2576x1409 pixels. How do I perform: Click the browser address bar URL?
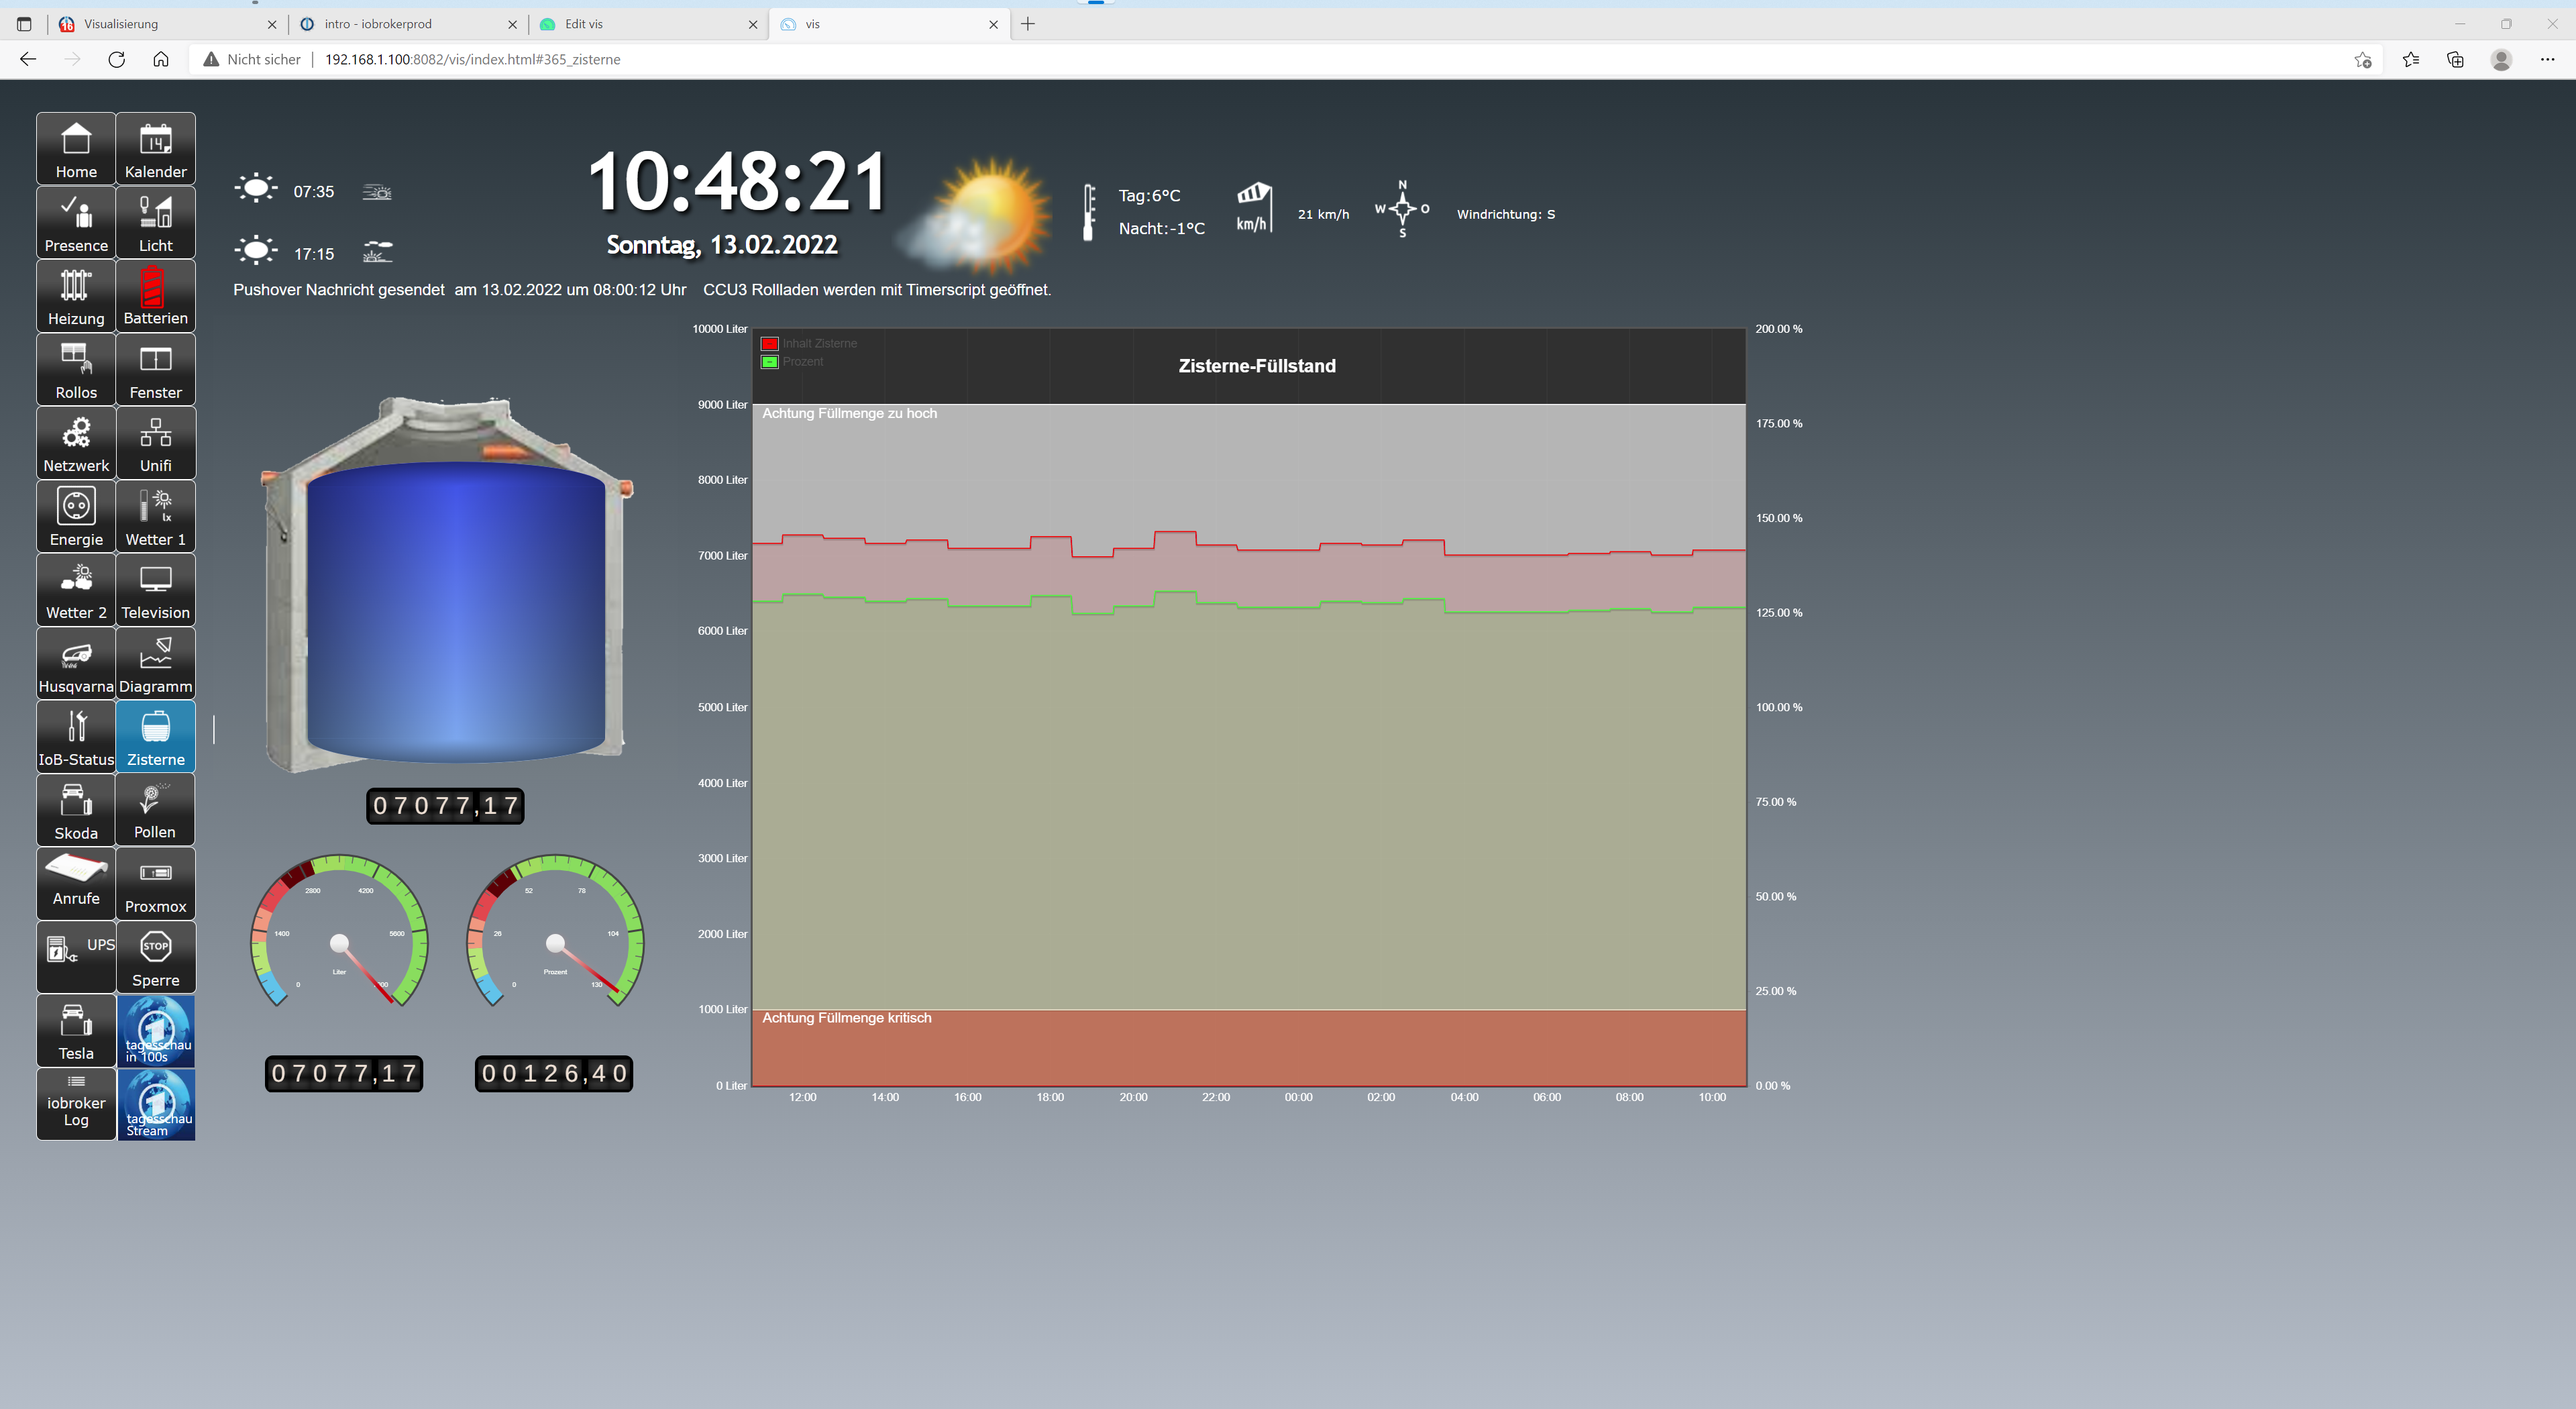tap(472, 59)
